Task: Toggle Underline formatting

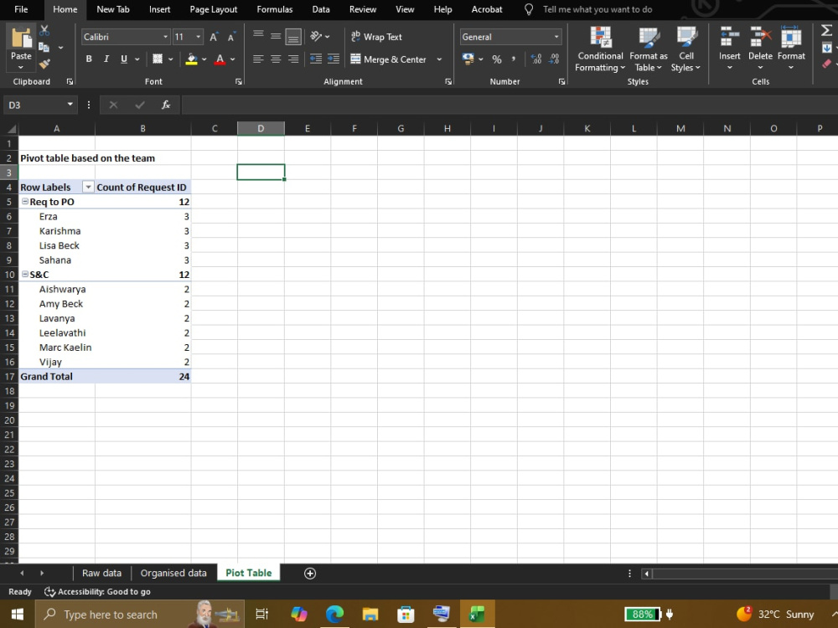Action: coord(124,59)
